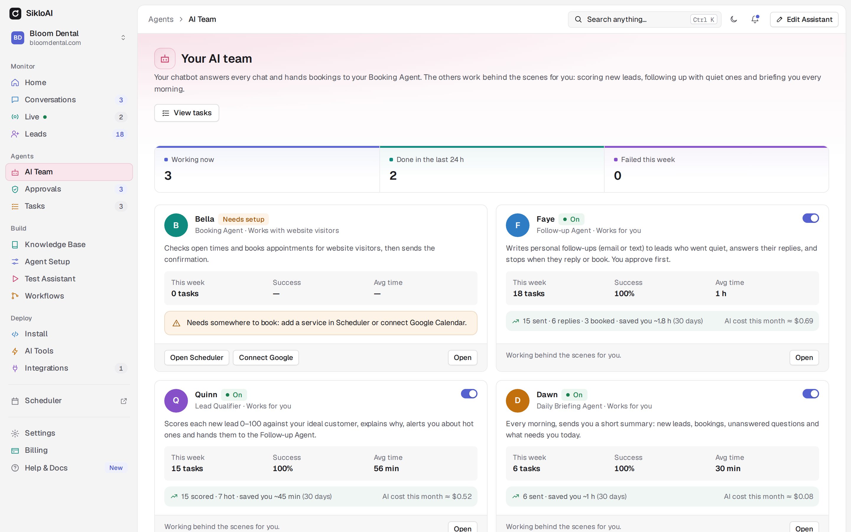Viewport: 851px width, 532px height.
Task: Click the Working now stat card
Action: point(267,169)
